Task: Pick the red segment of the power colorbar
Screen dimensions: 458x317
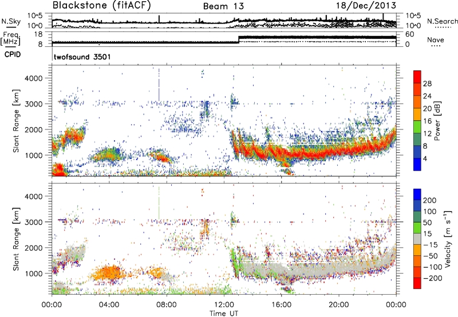Action: 417,77
